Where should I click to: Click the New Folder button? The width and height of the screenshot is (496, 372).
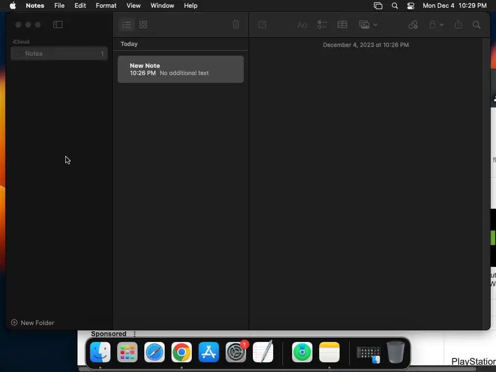[x=32, y=323]
